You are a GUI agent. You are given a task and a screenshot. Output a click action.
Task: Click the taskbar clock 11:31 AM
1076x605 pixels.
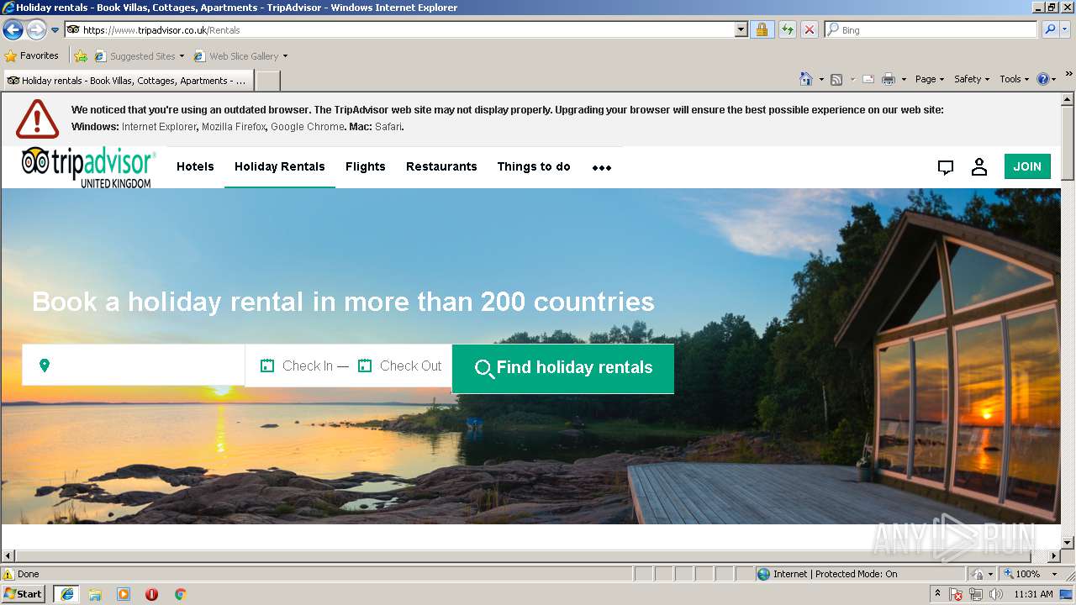pyautogui.click(x=1033, y=594)
